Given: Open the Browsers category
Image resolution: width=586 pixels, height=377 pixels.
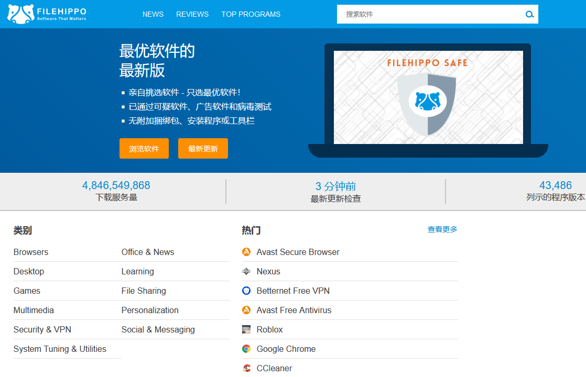Looking at the screenshot, I should tap(31, 252).
